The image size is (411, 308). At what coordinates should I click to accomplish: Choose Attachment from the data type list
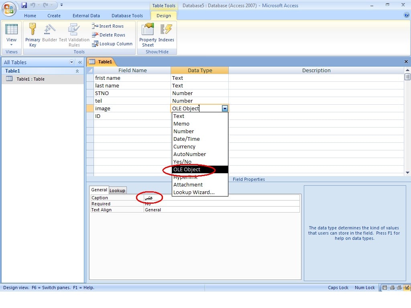(200, 184)
